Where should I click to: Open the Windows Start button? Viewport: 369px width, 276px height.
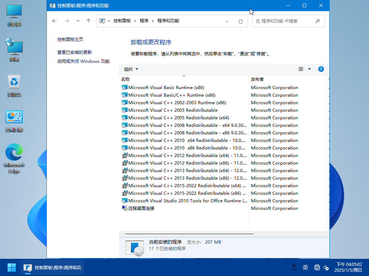click(12, 267)
